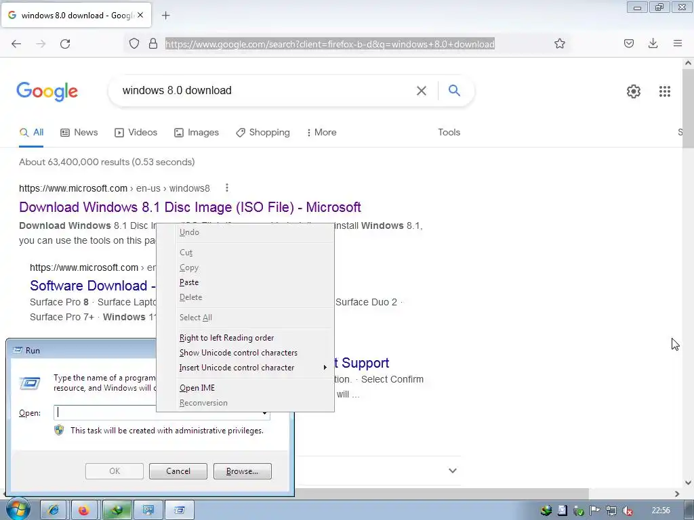The height and width of the screenshot is (520, 694).
Task: Click the Firefox address bar URL
Action: click(330, 44)
